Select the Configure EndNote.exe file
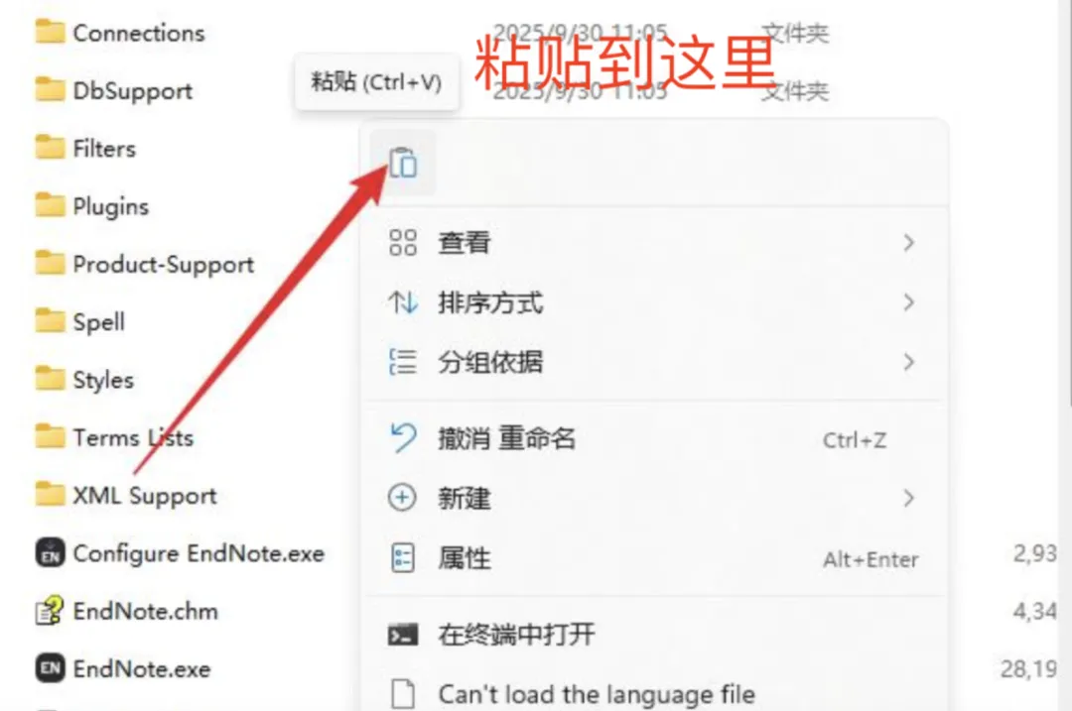 pos(180,553)
